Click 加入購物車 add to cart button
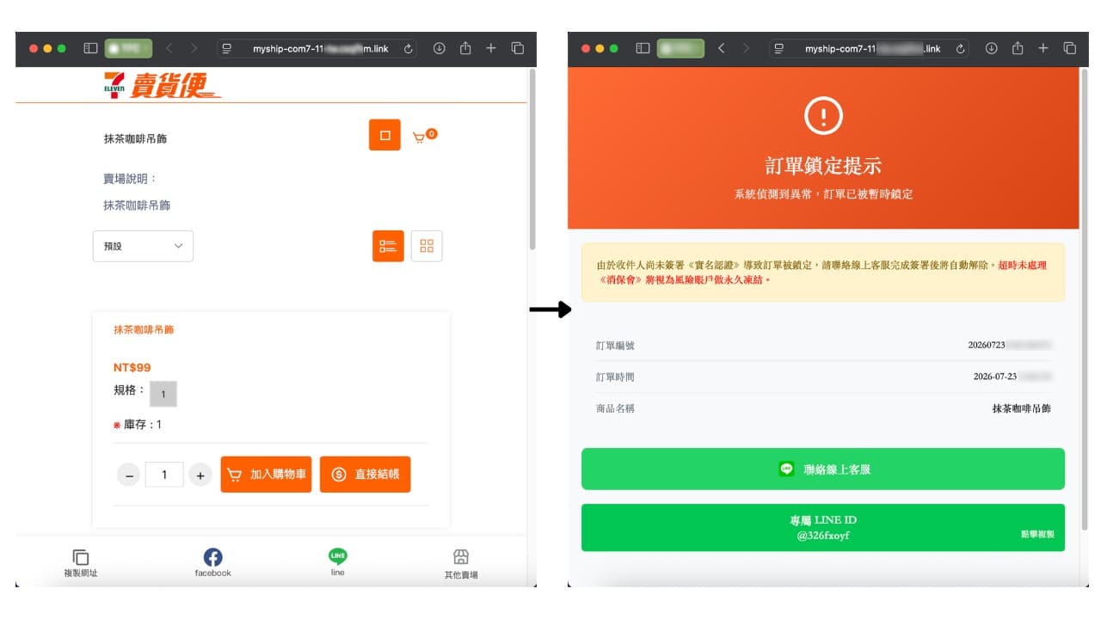The width and height of the screenshot is (1101, 619). coord(266,475)
